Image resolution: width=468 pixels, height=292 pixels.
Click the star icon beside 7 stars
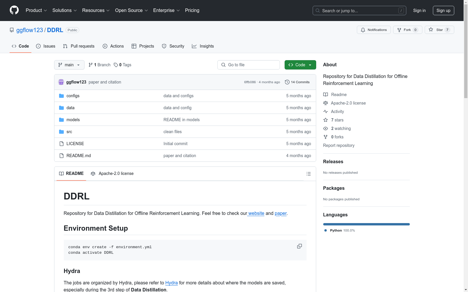[326, 120]
